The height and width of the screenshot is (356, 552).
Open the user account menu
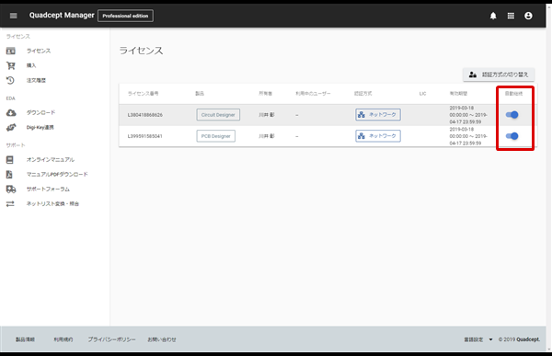point(528,16)
